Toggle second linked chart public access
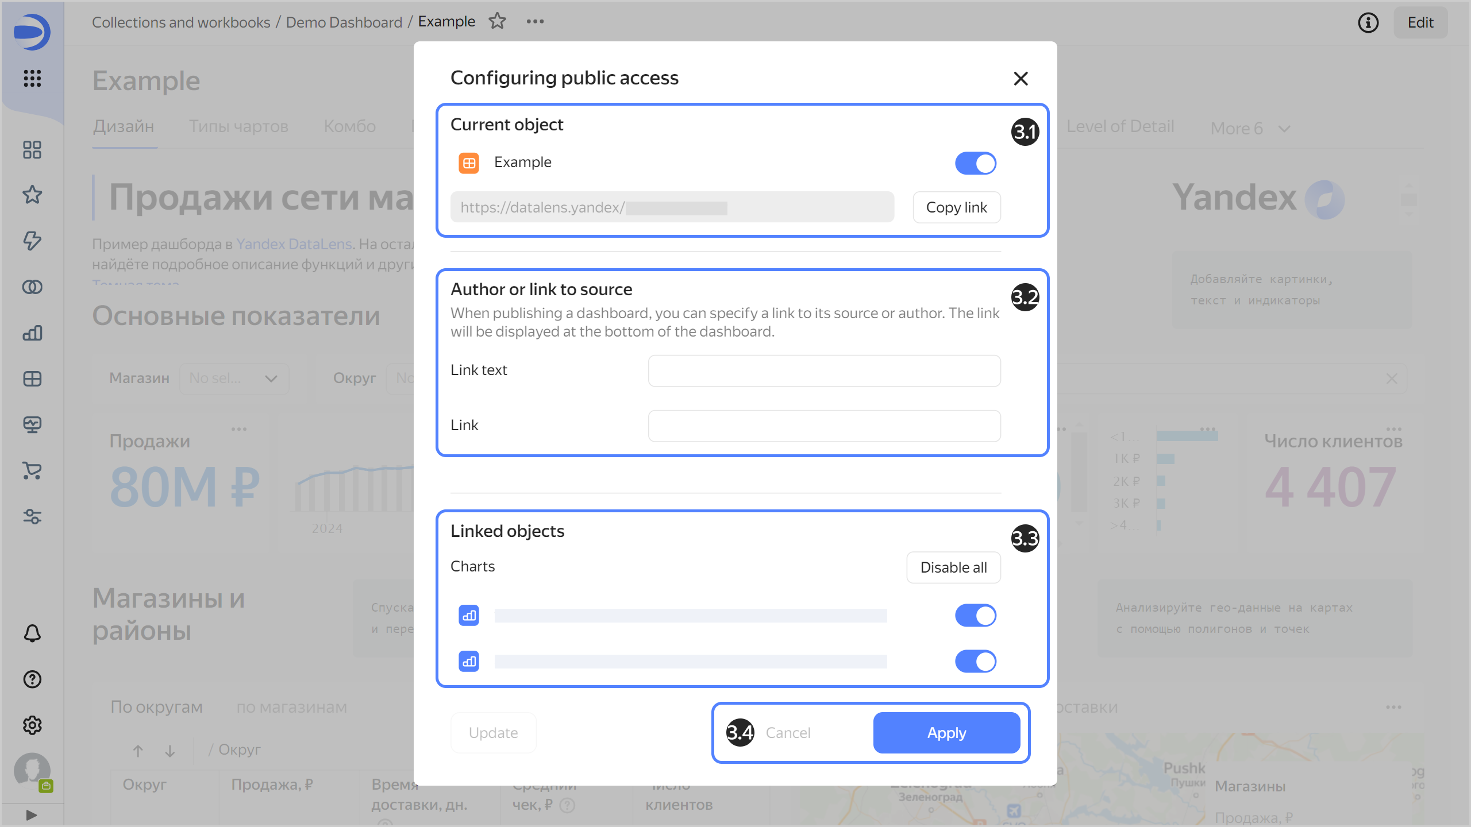This screenshot has height=827, width=1471. [975, 661]
